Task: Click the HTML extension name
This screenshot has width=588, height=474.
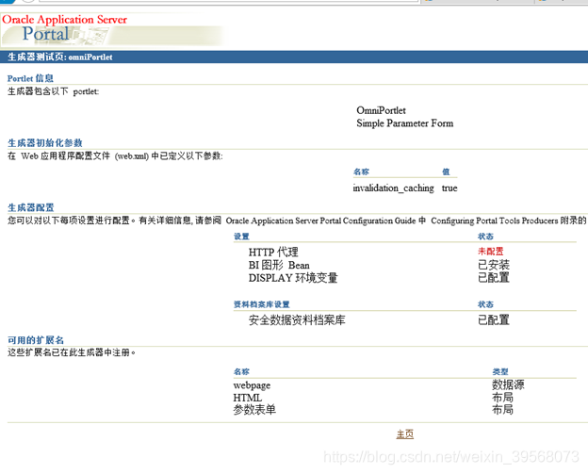Action: coord(247,398)
